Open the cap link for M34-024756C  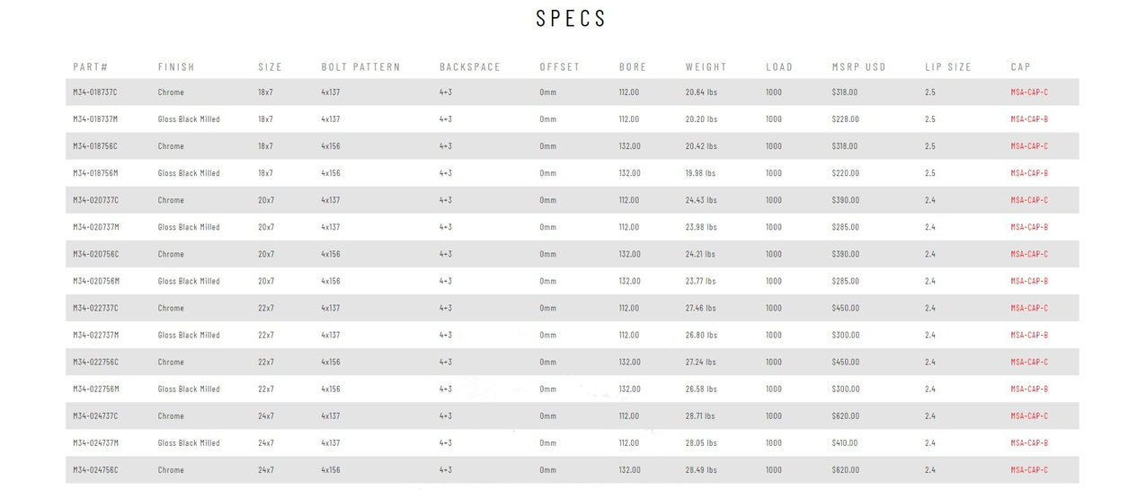click(1028, 469)
